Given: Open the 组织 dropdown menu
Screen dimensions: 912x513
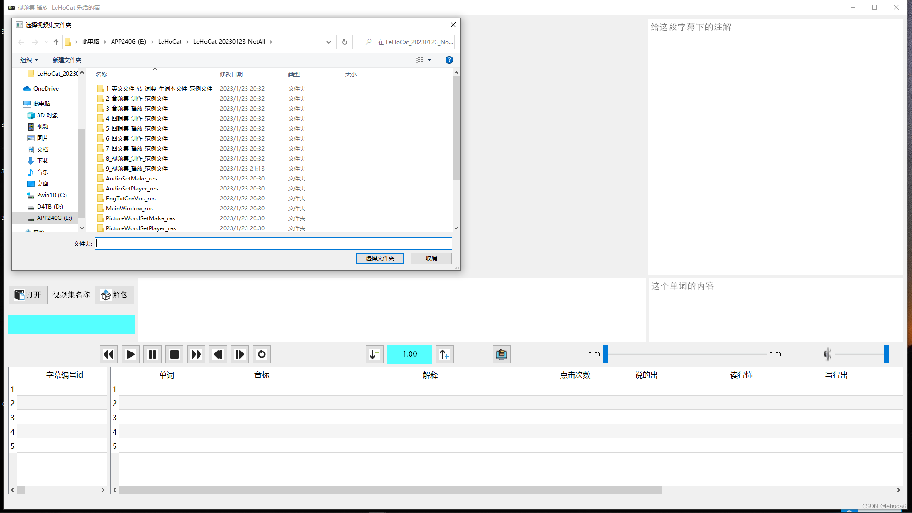Looking at the screenshot, I should (x=29, y=60).
